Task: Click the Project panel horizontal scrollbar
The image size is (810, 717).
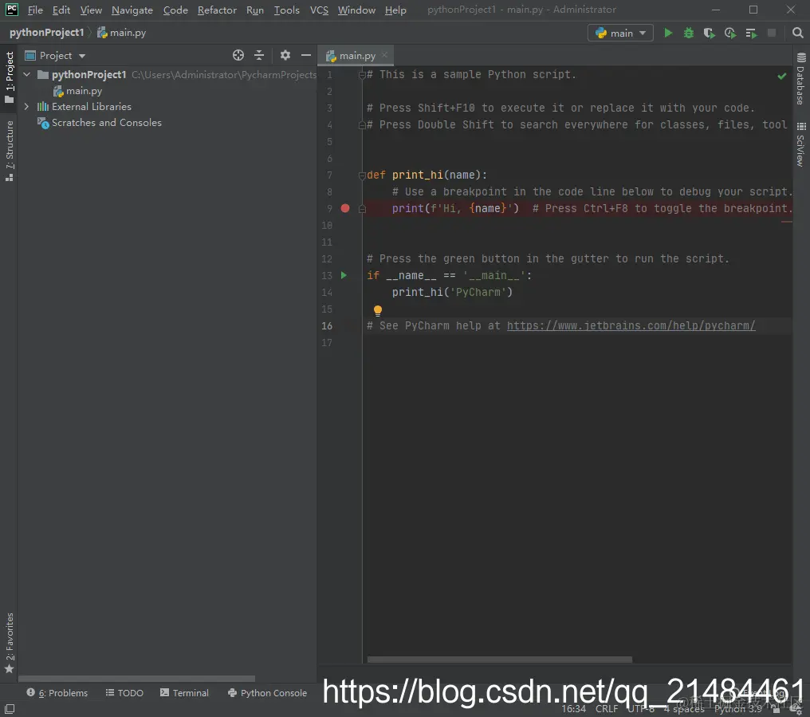Action: (x=137, y=679)
